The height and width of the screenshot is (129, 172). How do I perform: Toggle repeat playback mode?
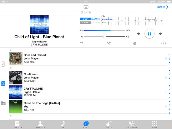coord(81,43)
